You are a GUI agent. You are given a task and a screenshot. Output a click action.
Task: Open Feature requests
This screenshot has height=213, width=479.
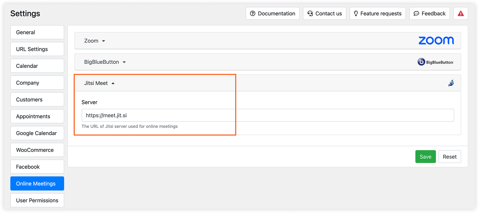[377, 14]
